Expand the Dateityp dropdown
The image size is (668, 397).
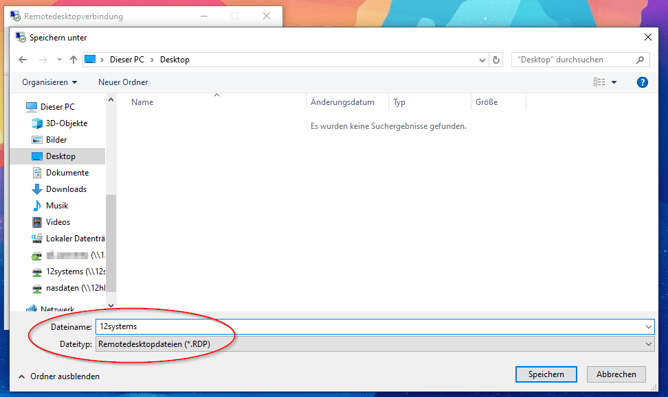coord(649,344)
